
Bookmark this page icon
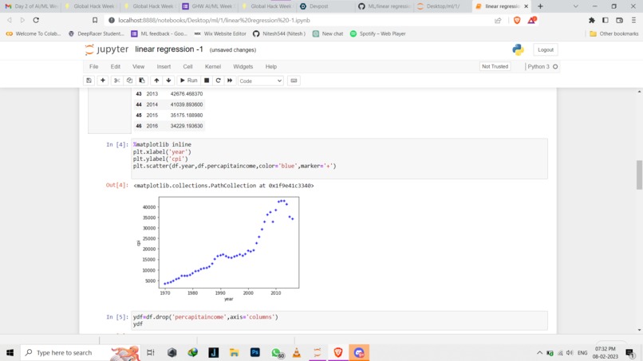tap(95, 20)
